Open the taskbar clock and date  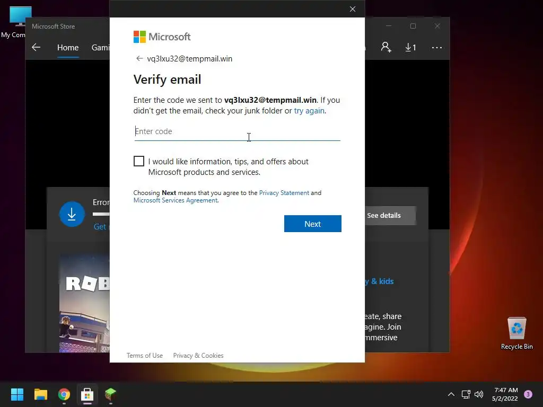(x=505, y=394)
